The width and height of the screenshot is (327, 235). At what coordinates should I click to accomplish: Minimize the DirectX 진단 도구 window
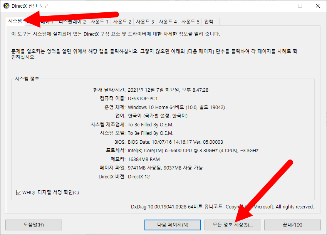(x=283, y=6)
